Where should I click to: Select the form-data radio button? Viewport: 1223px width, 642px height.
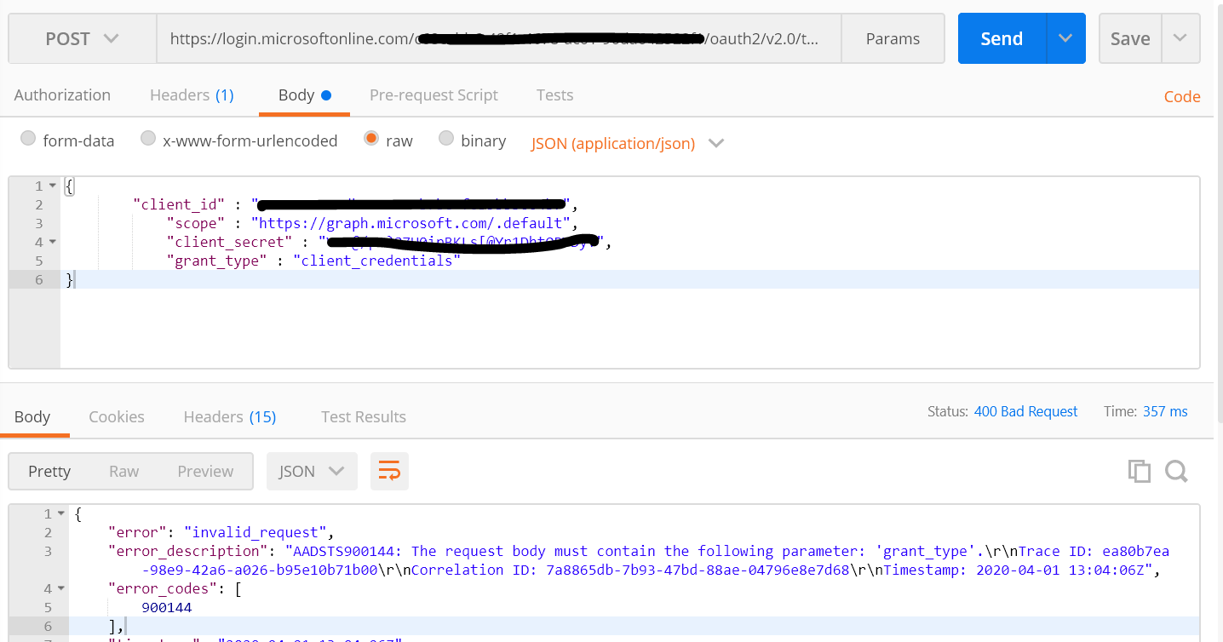(x=28, y=138)
